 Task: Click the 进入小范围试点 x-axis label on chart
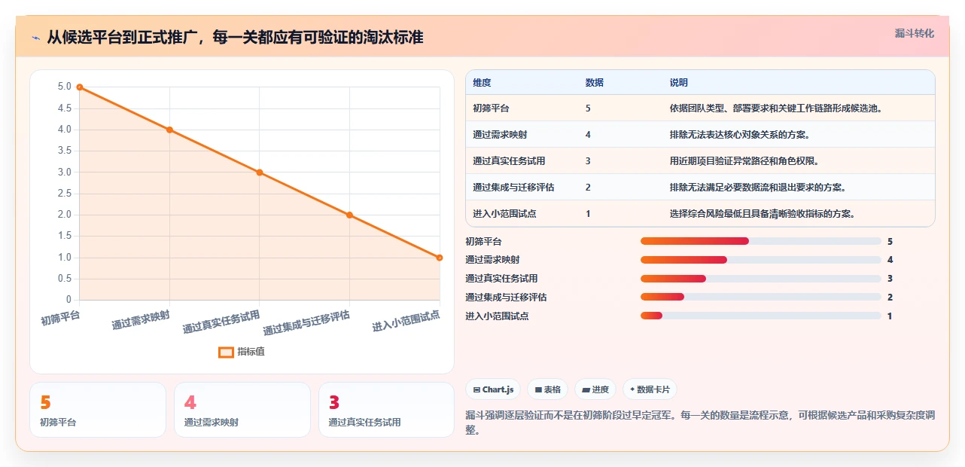point(406,321)
